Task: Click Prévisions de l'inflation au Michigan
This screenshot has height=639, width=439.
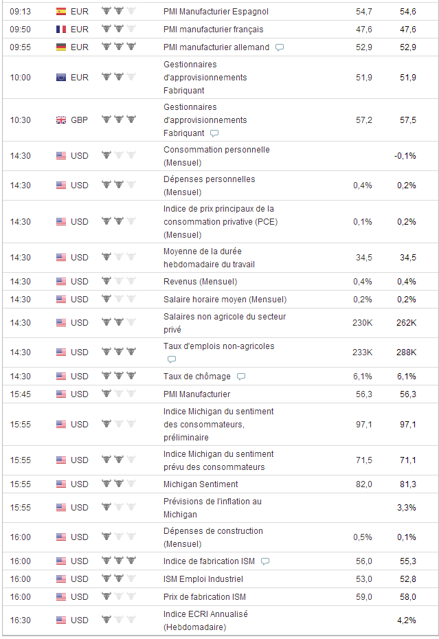Action: pos(212,507)
